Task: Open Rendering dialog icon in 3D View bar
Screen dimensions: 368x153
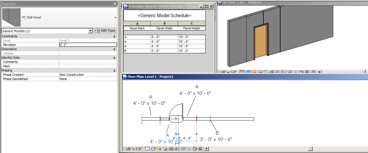Action: [266, 72]
